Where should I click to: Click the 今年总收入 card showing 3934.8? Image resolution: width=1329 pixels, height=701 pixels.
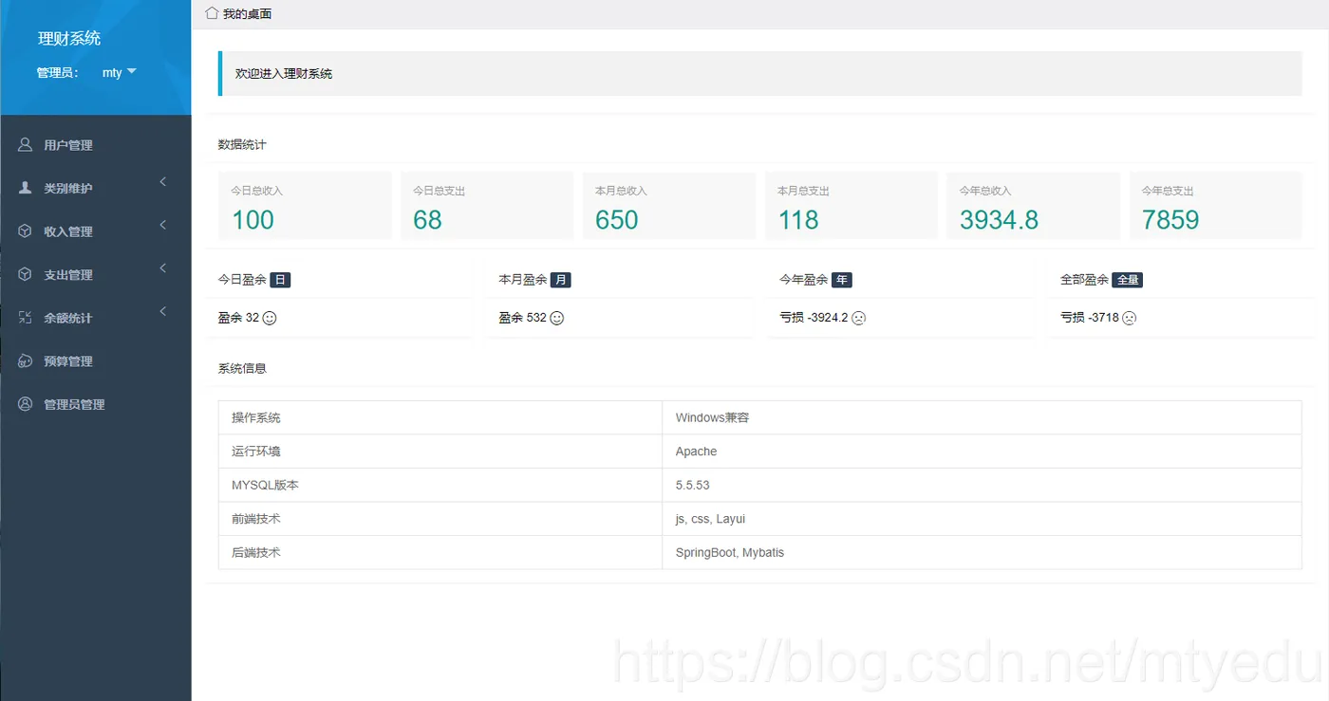[x=1034, y=206]
